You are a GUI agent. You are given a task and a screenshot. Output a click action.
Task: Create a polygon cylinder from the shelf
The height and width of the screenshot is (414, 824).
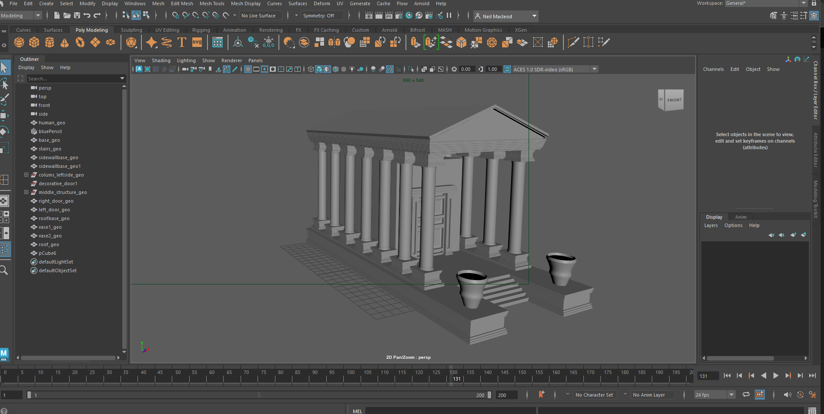50,42
